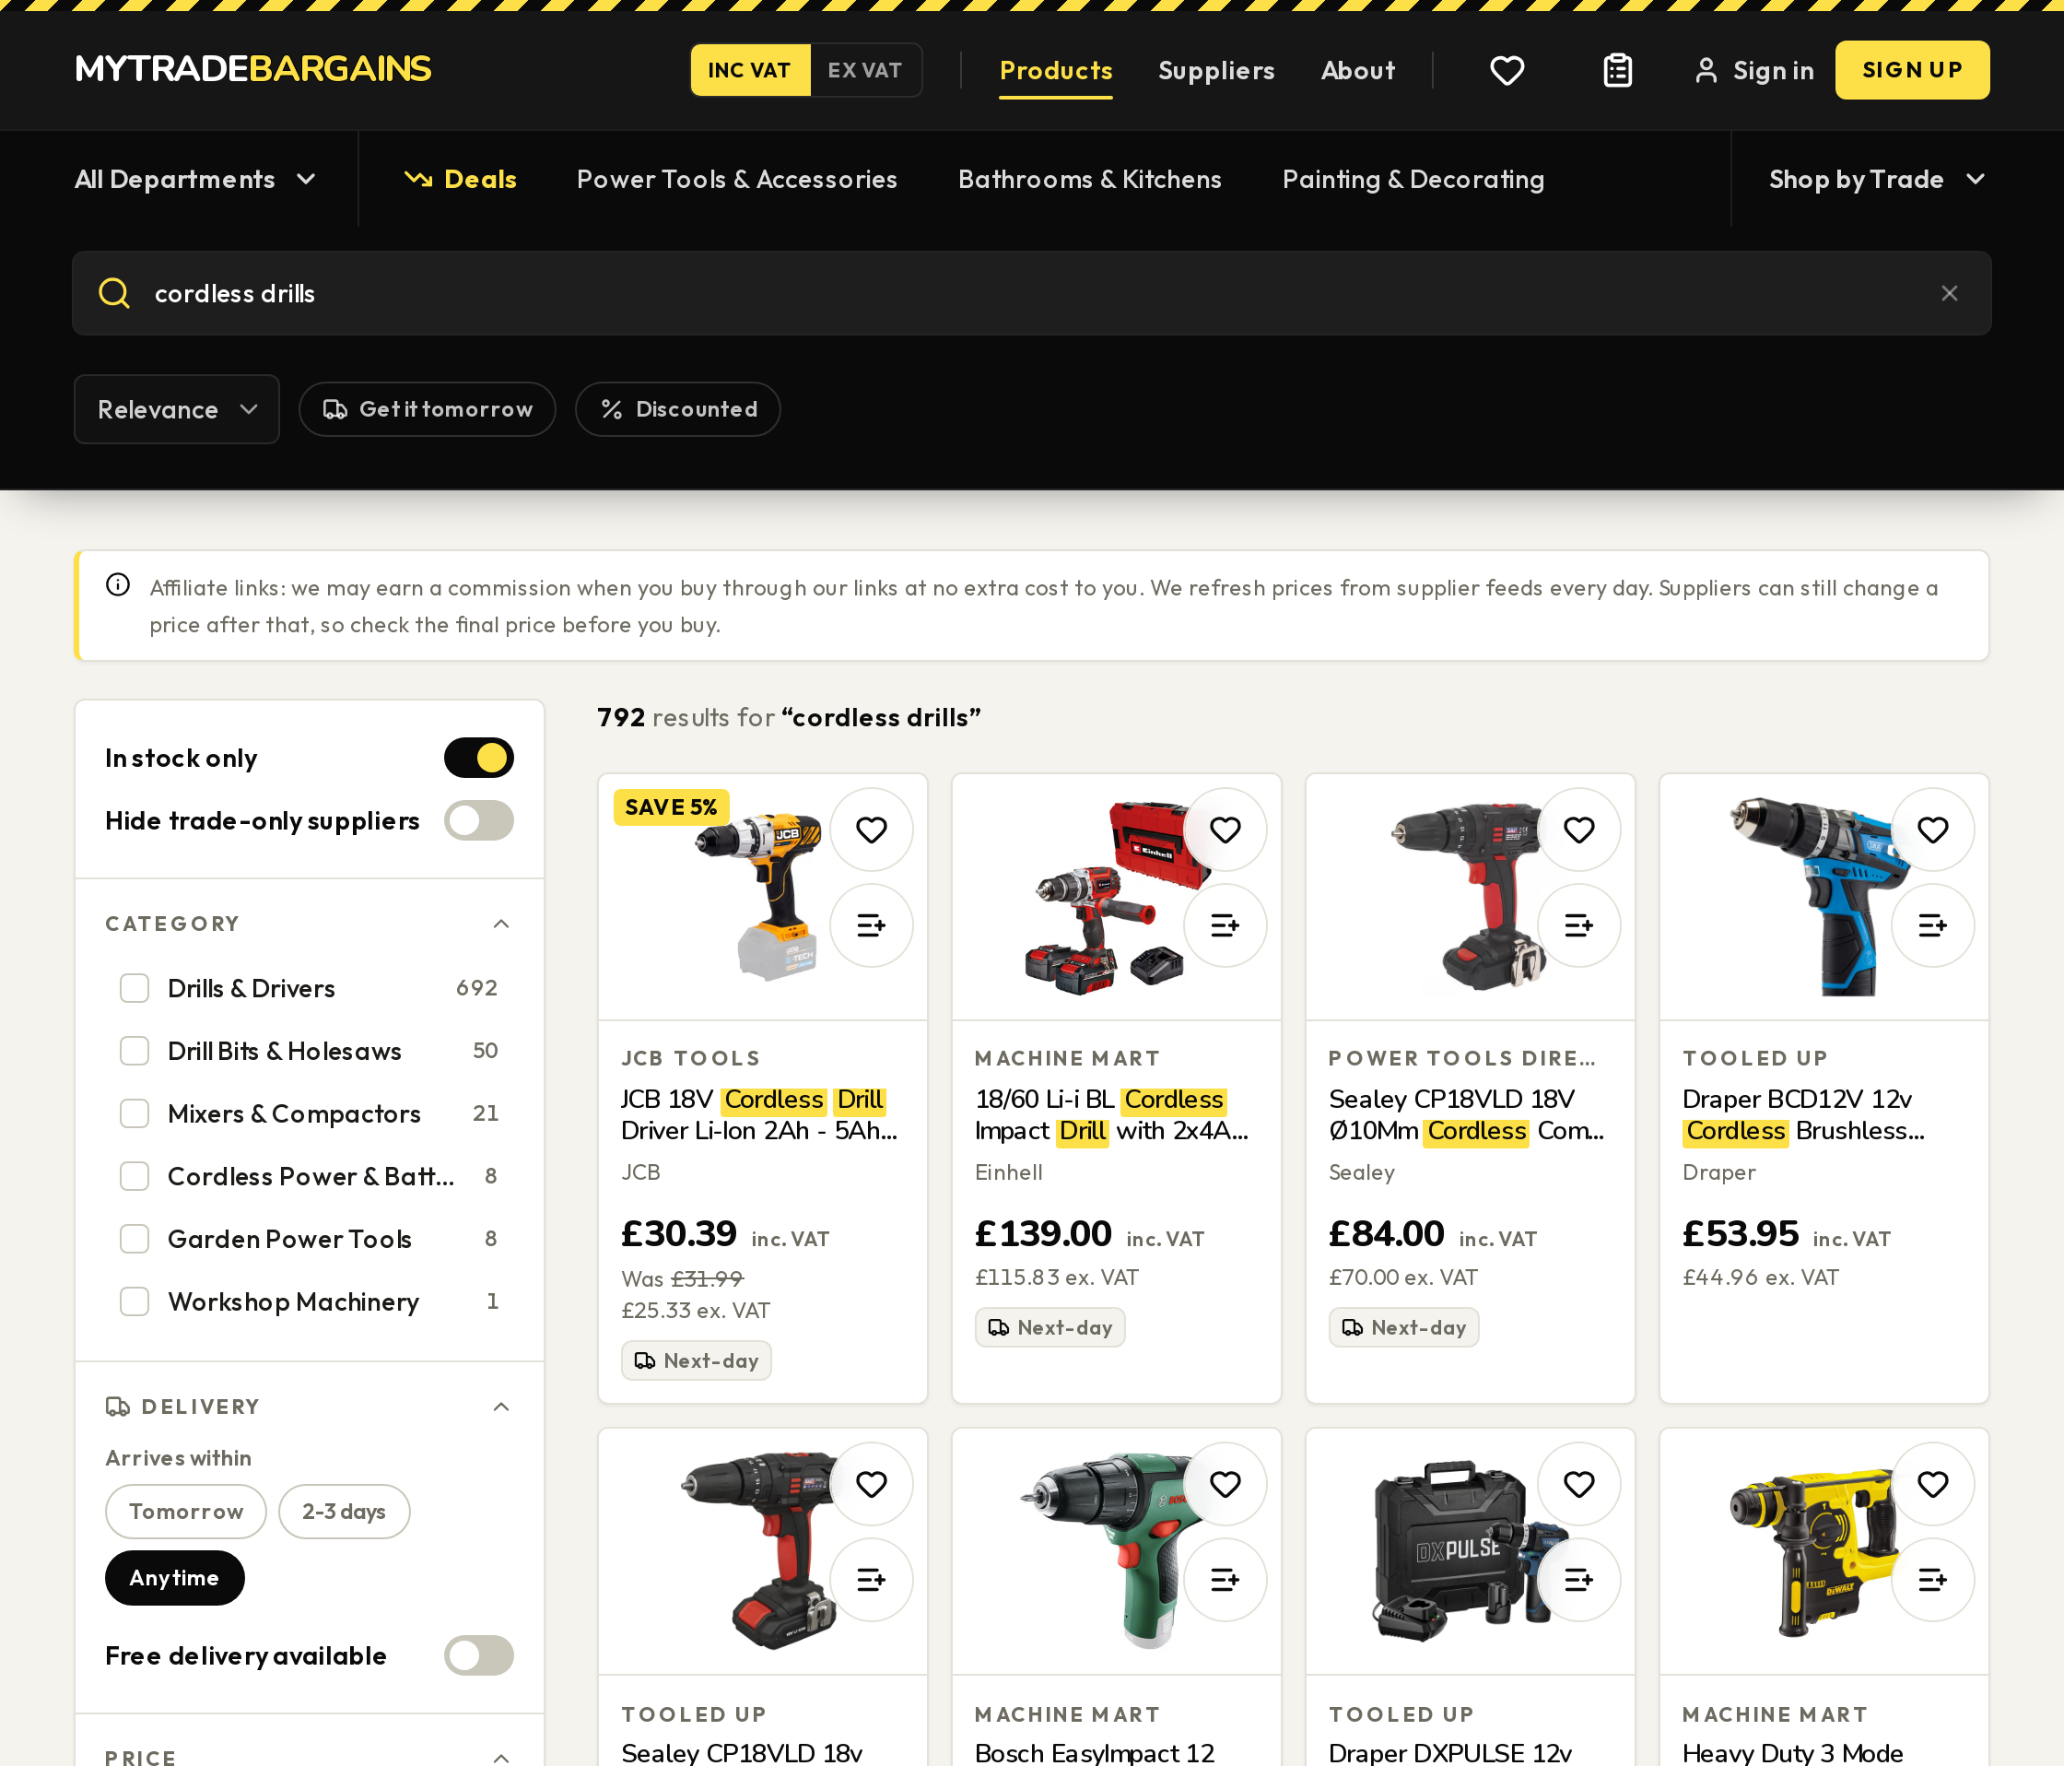Image resolution: width=2064 pixels, height=1766 pixels.
Task: Favourite the Draper DXPULSE 12v drill
Action: pos(1577,1484)
